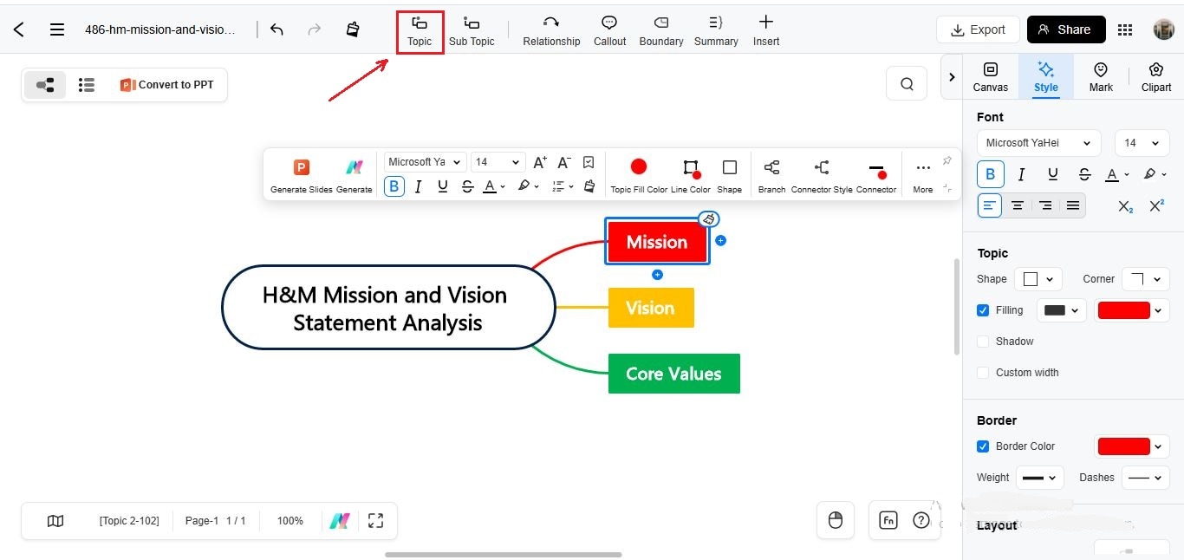Enable the Shadow checkbox
Viewport: 1184px width, 560px height.
983,342
